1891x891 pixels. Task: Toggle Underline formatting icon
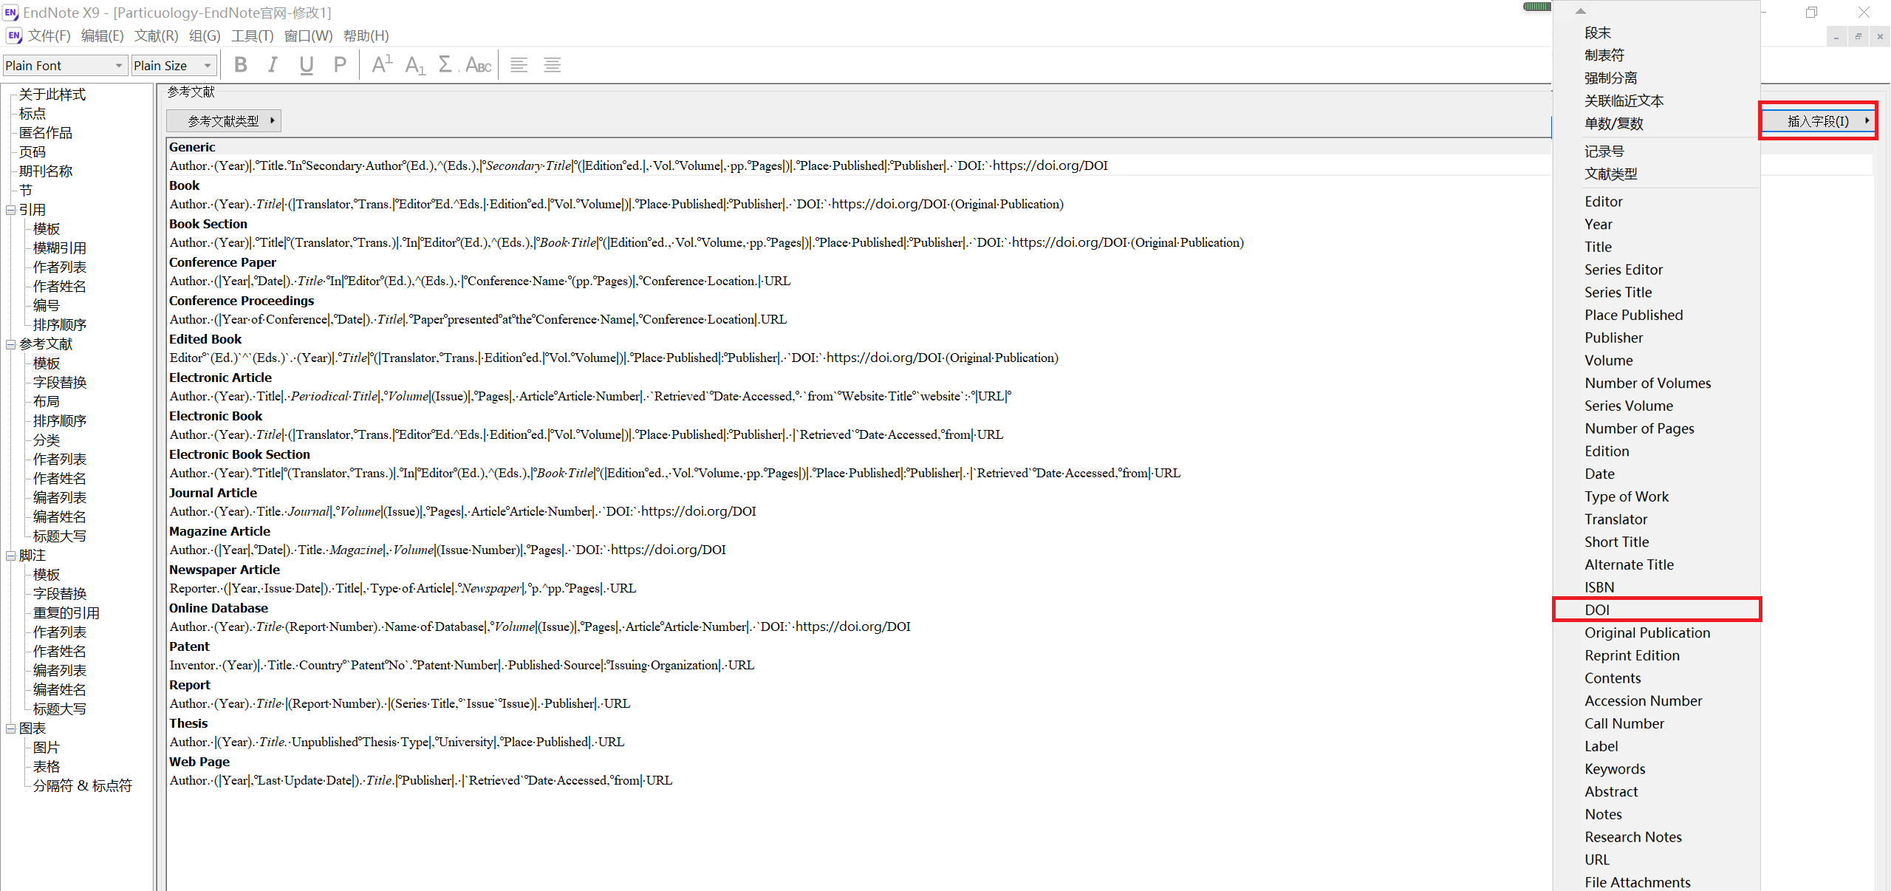(x=307, y=65)
